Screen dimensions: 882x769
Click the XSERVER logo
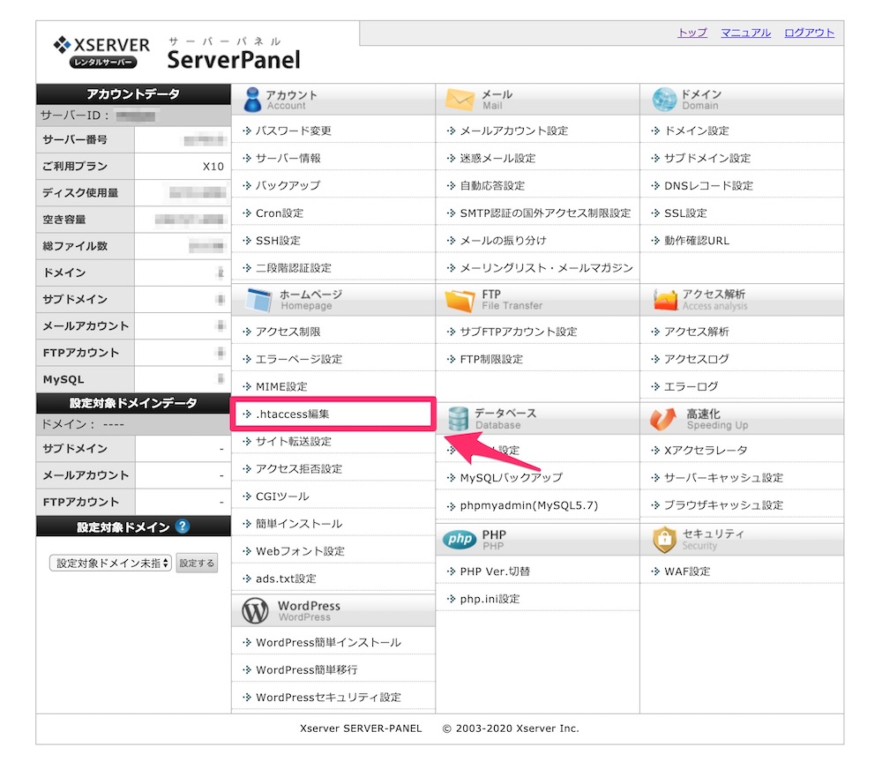tap(101, 52)
